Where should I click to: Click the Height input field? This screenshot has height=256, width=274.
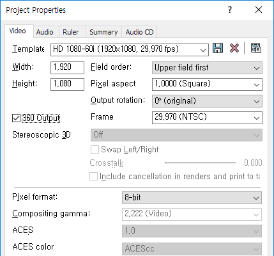67,84
